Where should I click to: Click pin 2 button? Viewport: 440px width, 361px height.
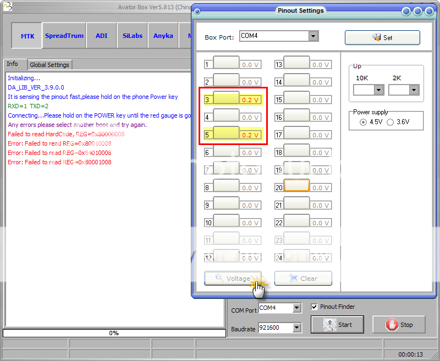coord(226,80)
